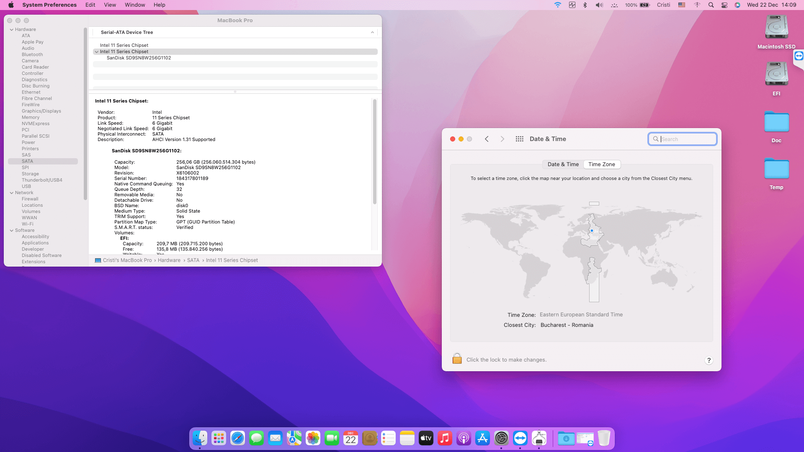Open Date & Time help button
Viewport: 804px width, 452px height.
coord(709,360)
